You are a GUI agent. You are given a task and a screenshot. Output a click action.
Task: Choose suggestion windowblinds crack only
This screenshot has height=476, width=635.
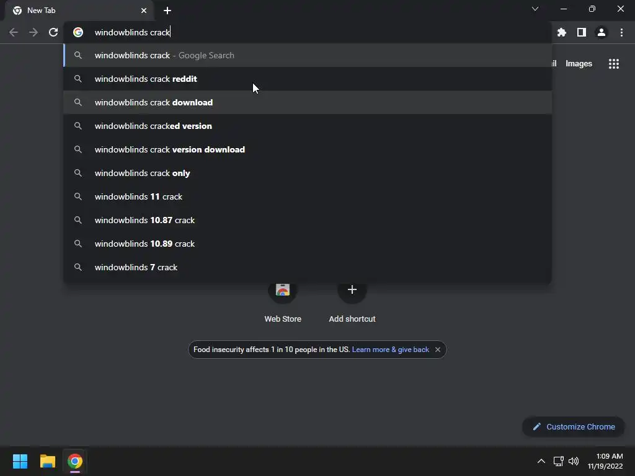tap(308, 174)
